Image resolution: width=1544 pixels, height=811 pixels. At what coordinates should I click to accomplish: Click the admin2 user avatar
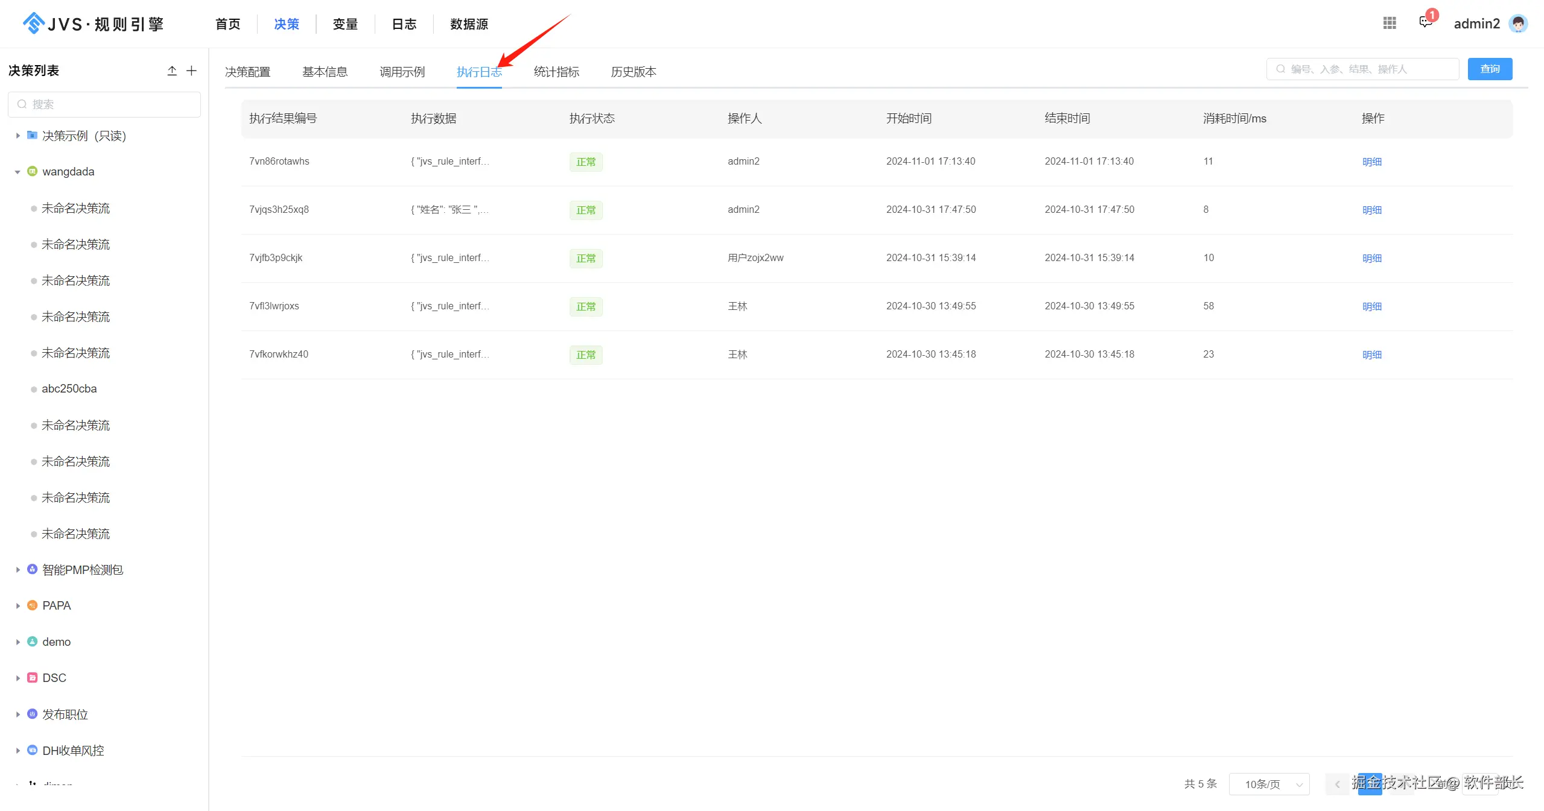(1518, 24)
